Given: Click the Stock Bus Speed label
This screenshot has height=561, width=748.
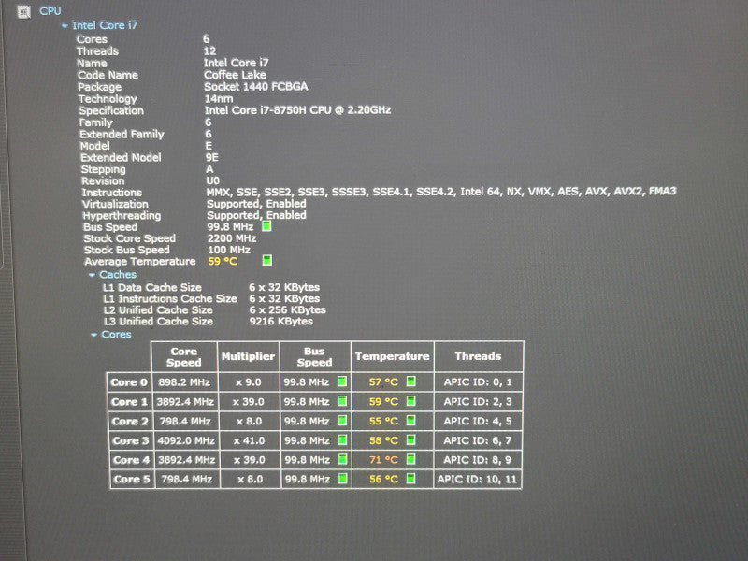Looking at the screenshot, I should pos(127,250).
